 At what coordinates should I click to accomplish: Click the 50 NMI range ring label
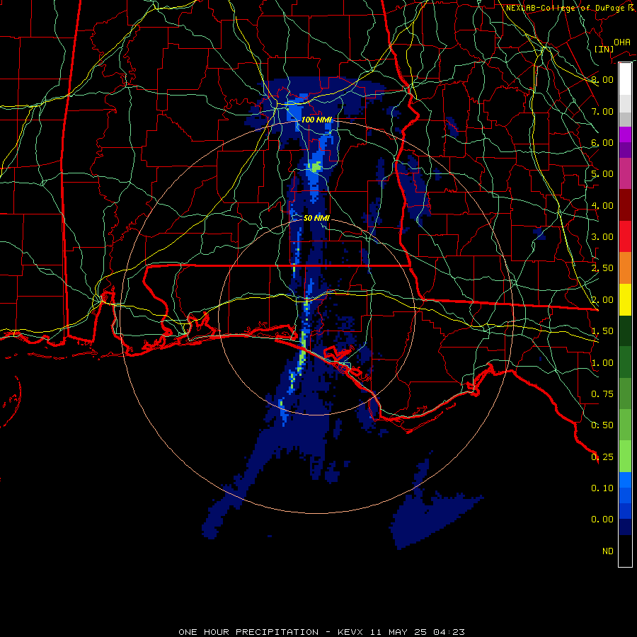(x=316, y=218)
